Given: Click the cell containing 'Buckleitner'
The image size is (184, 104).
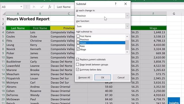Looking at the screenshot, I should (x=18, y=62).
